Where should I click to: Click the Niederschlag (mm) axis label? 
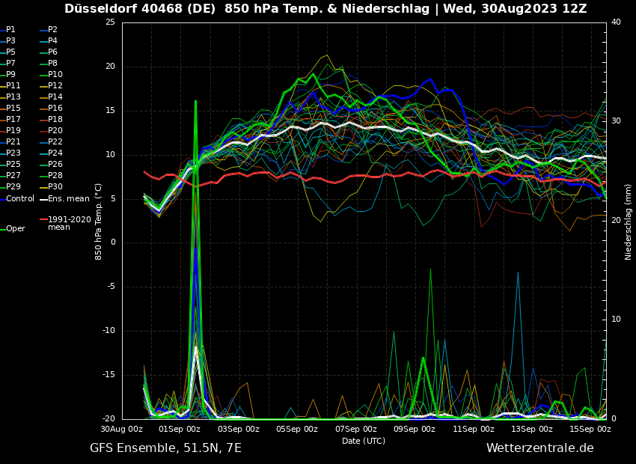[x=629, y=222]
